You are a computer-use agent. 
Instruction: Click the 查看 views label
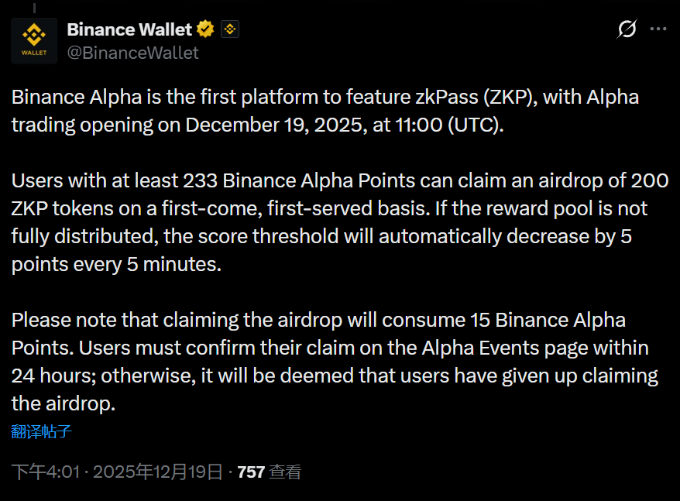tap(285, 472)
